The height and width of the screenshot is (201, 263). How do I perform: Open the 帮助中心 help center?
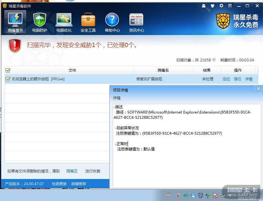[112, 22]
